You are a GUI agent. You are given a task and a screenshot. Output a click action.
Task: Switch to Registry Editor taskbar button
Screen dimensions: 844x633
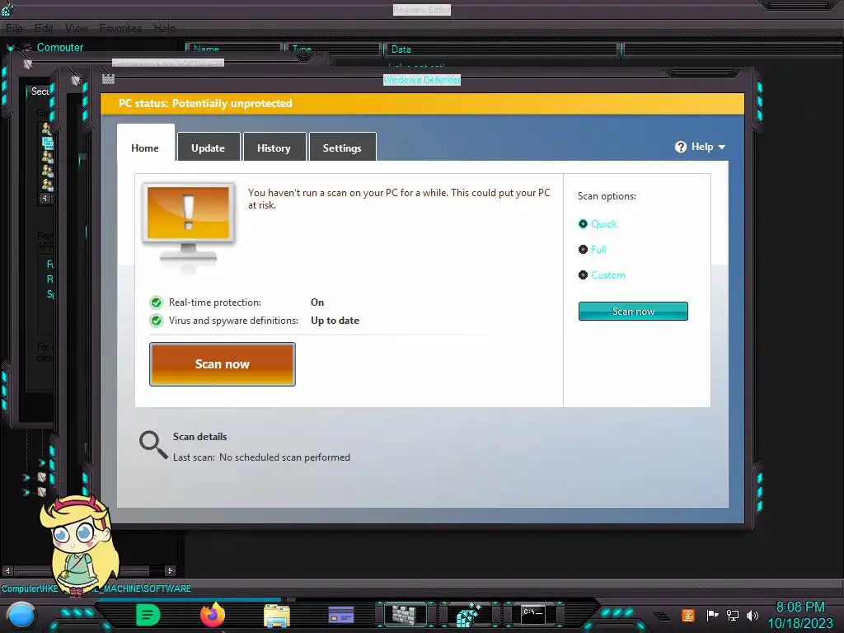click(469, 615)
